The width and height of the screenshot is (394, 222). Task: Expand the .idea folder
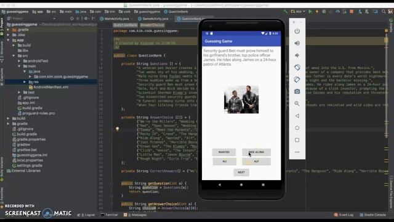pos(8,35)
